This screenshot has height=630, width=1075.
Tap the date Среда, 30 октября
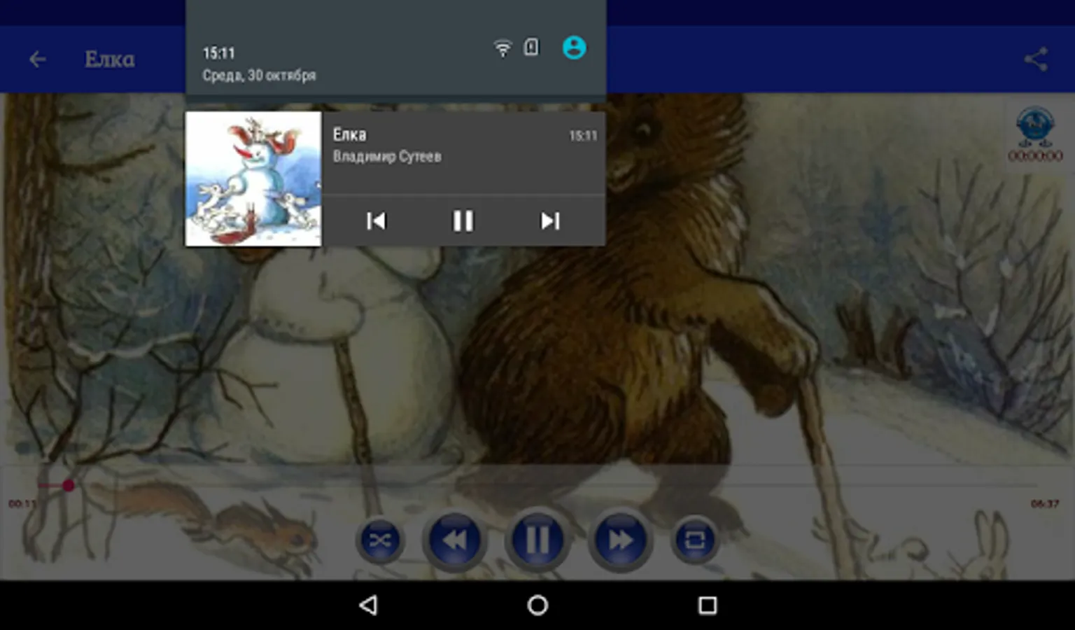259,75
